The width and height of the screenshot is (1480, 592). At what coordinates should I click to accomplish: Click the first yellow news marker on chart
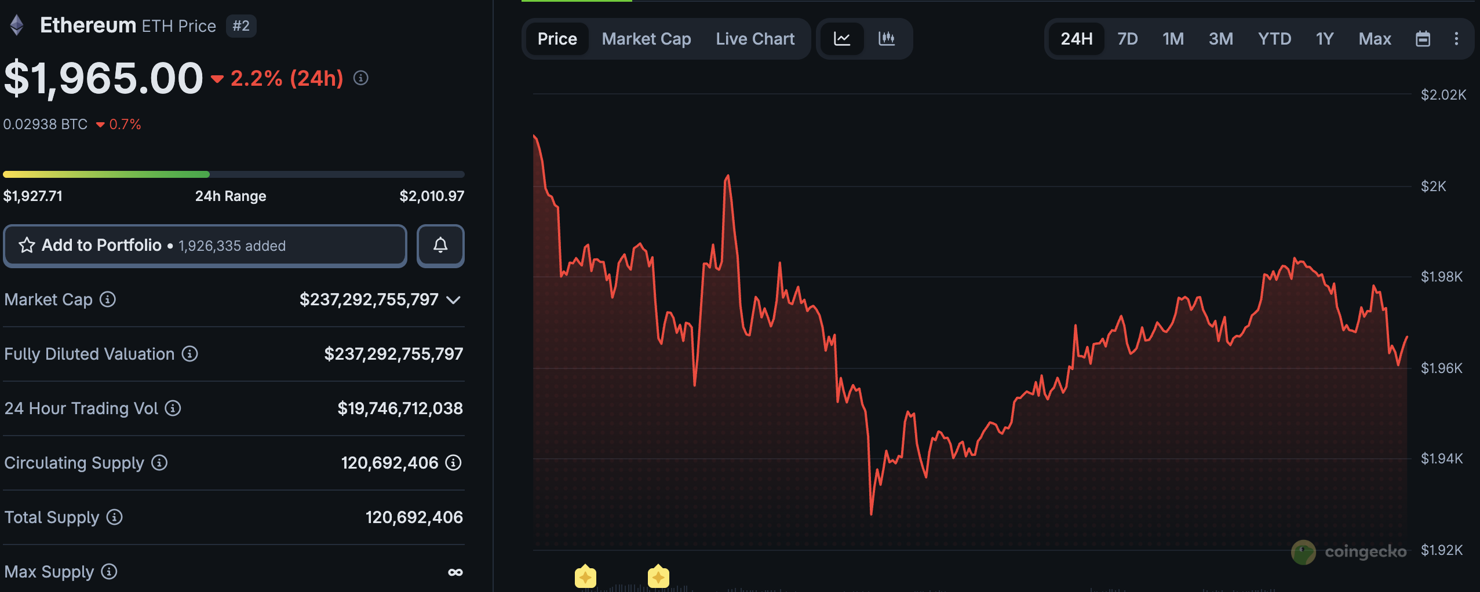[585, 576]
